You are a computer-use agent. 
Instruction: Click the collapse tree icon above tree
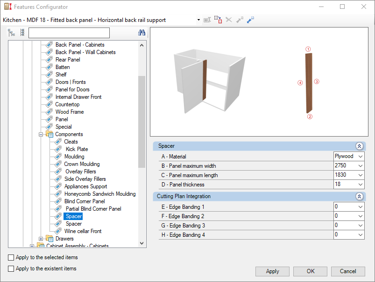tap(22, 33)
